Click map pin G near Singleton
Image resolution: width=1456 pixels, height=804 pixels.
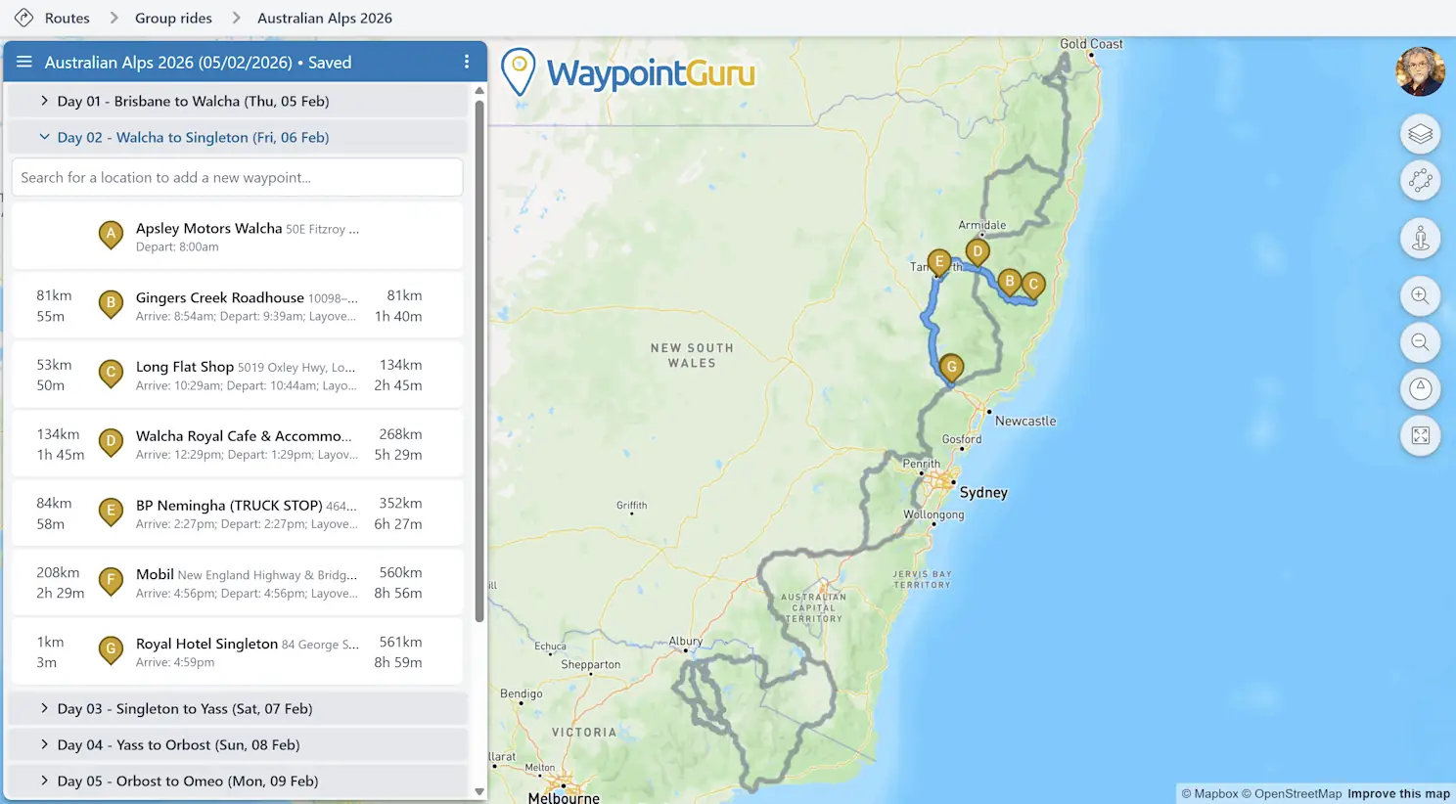(951, 368)
